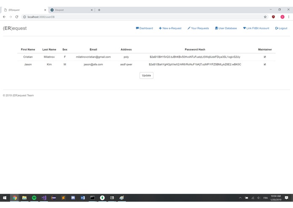Log out via Logout link
The height and width of the screenshot is (208, 293).
click(x=281, y=28)
